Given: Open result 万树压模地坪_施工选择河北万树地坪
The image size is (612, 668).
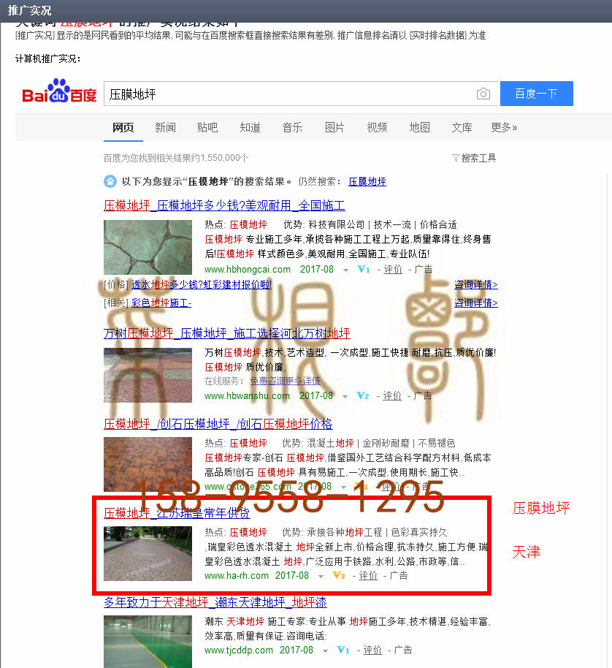Looking at the screenshot, I should (227, 333).
